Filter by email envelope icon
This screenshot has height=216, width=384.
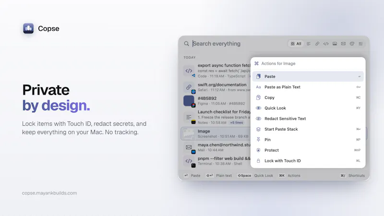343,44
